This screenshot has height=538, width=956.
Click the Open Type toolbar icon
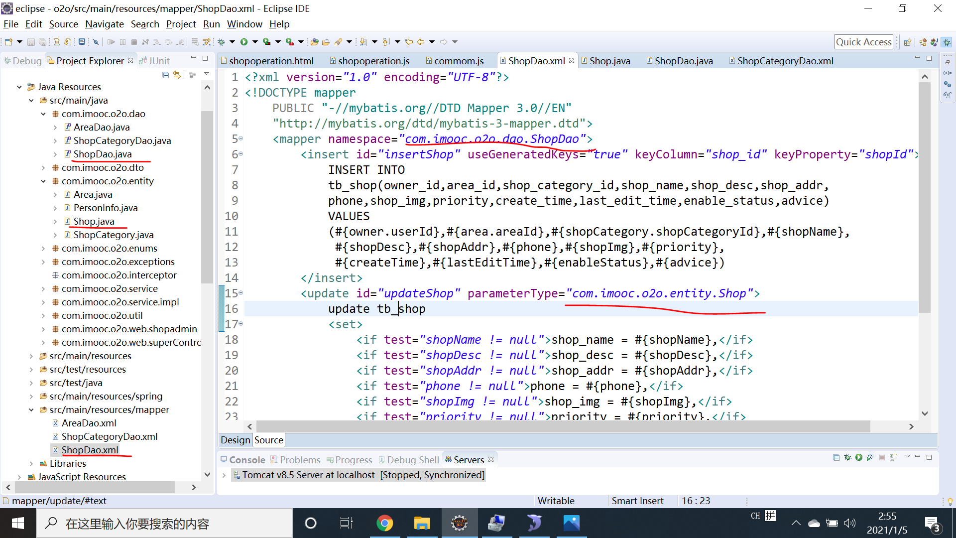[314, 42]
